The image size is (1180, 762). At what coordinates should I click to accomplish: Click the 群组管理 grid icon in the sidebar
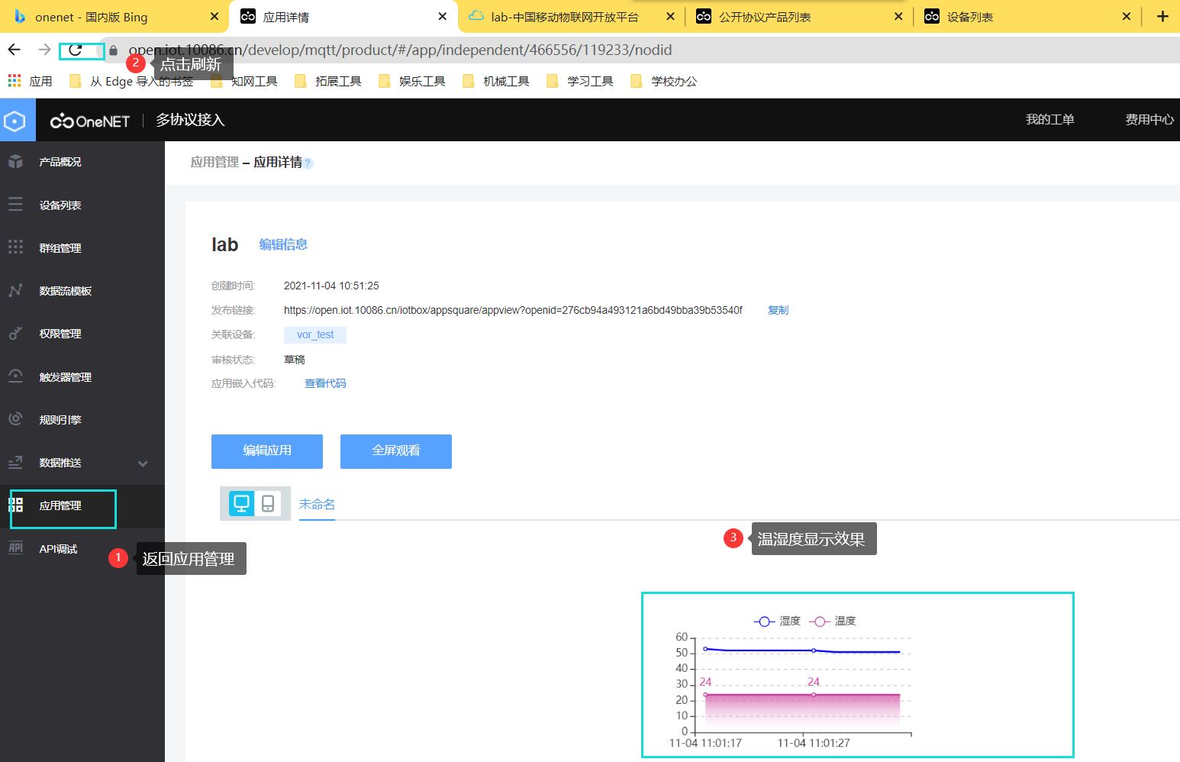pos(15,247)
